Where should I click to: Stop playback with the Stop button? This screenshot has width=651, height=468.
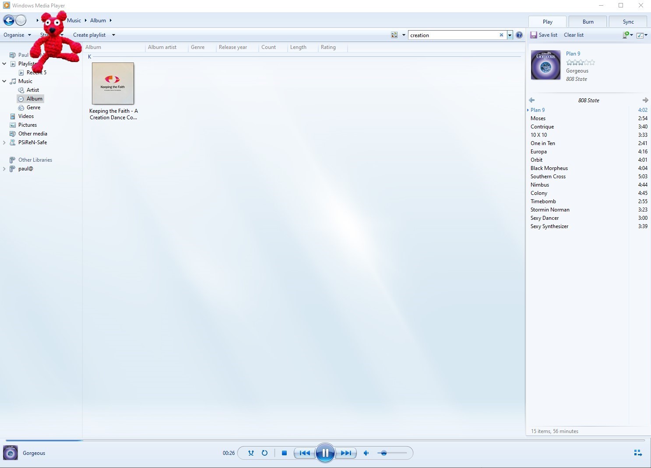[284, 453]
